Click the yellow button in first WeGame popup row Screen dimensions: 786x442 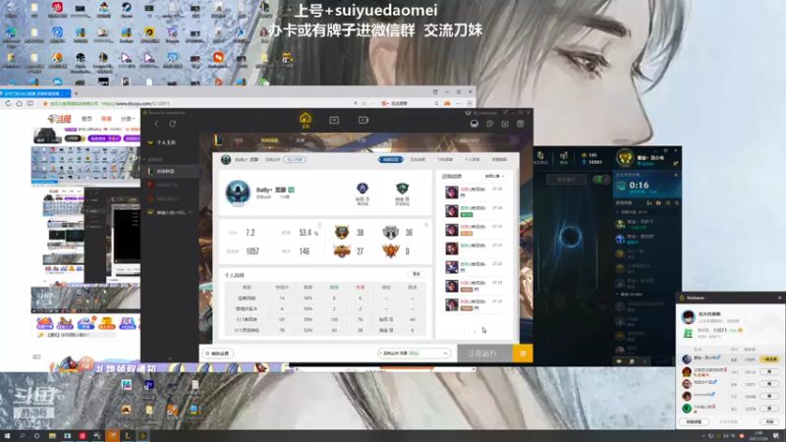tap(769, 359)
